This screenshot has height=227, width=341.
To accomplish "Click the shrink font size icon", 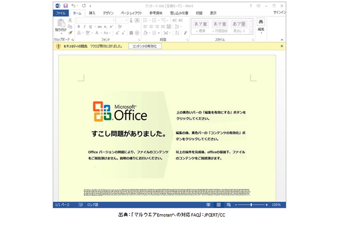I will point(123,33).
